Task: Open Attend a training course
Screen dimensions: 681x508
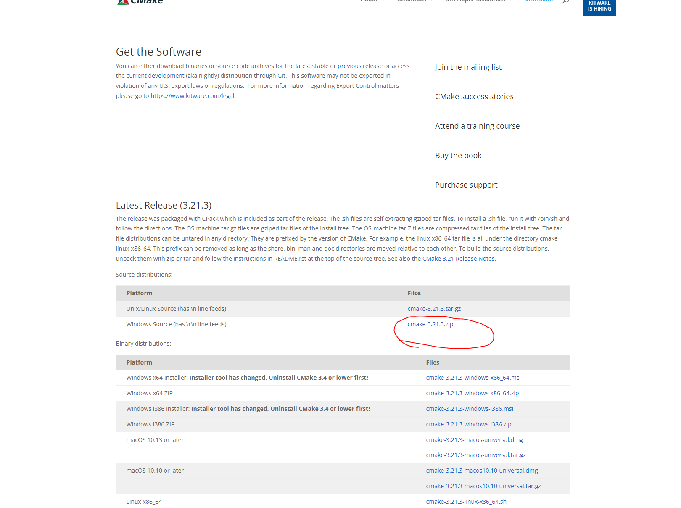Action: click(477, 126)
